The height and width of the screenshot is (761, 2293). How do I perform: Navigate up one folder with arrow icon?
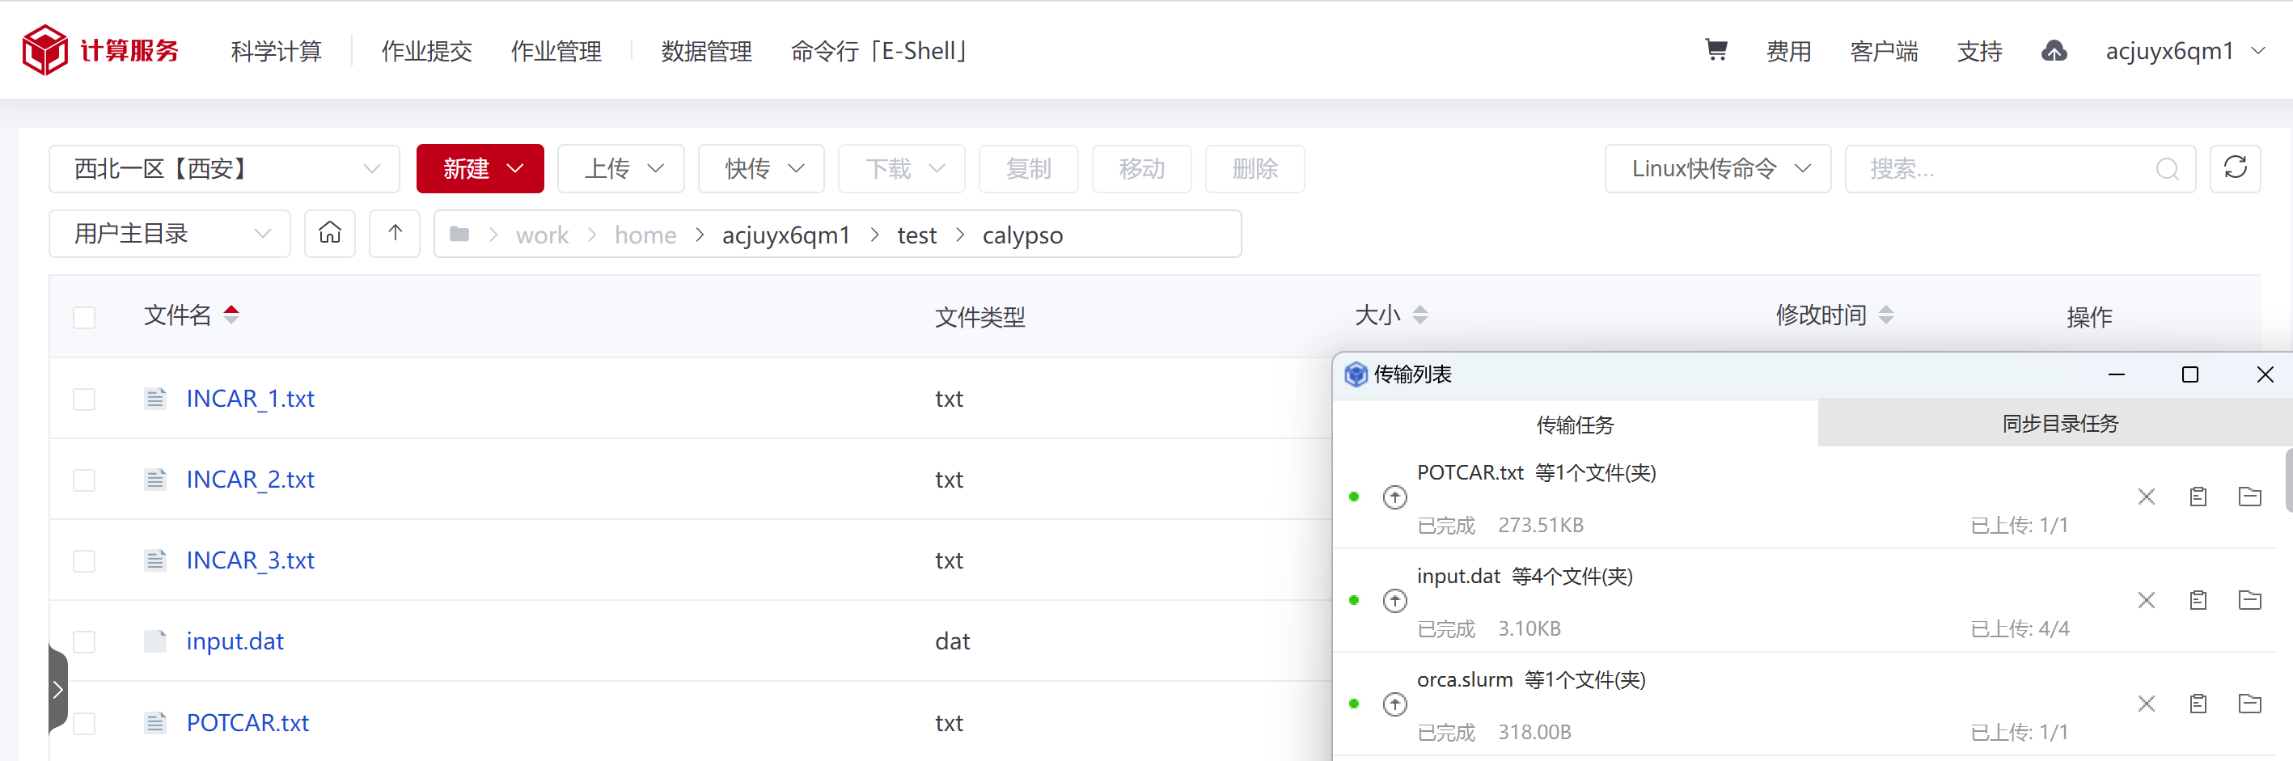coord(396,233)
